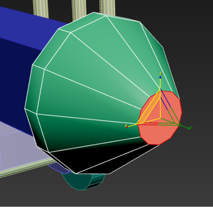Click the X axis handle of the gizmo

(127, 127)
